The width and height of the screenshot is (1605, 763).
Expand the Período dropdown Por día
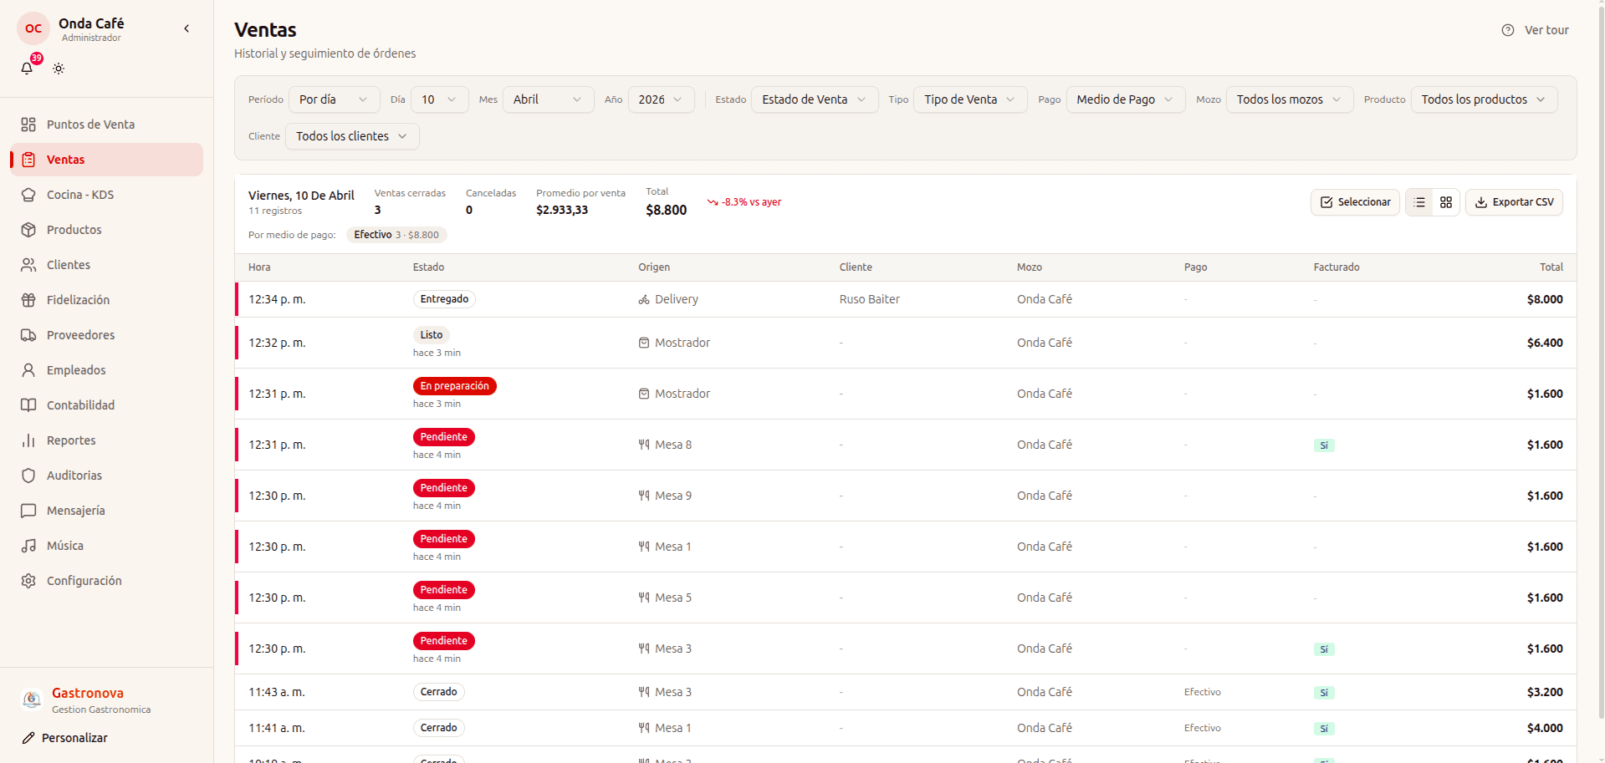click(x=334, y=99)
